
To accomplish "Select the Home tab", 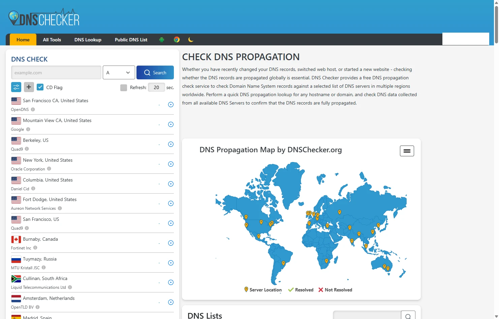I will [x=23, y=39].
